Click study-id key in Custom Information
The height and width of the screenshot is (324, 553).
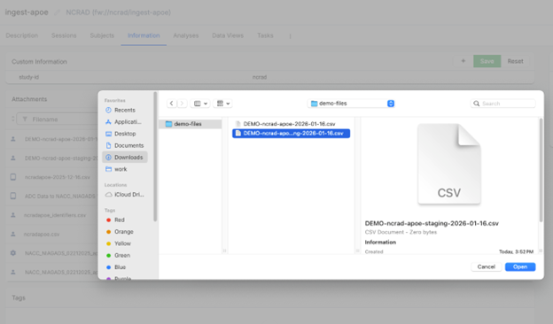[x=29, y=77]
